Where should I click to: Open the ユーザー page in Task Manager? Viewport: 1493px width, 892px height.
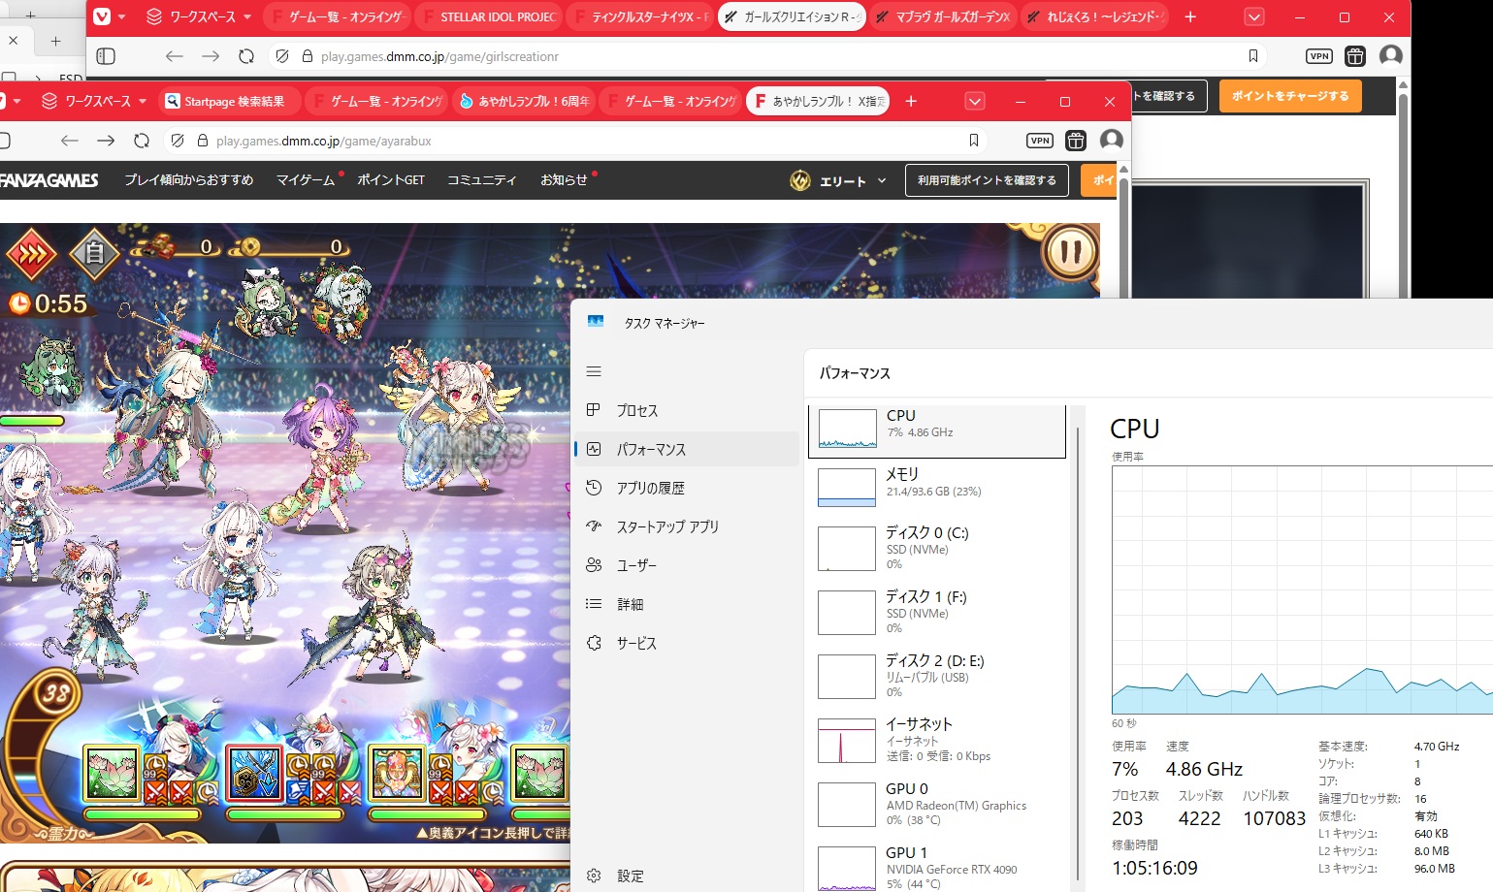pos(636,566)
